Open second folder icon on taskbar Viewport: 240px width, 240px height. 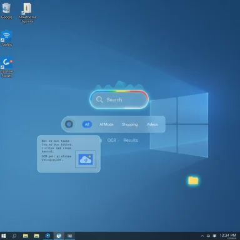click(36, 236)
